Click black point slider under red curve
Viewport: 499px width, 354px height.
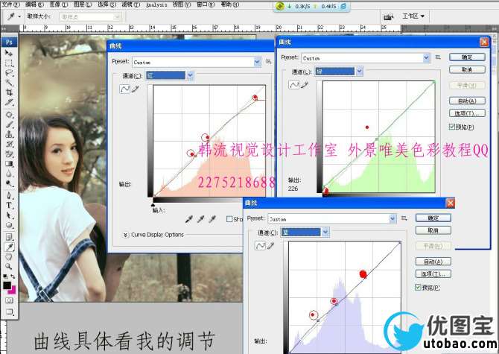coord(153,205)
